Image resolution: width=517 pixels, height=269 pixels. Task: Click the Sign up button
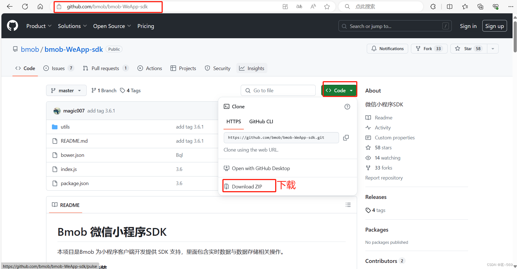pos(495,26)
